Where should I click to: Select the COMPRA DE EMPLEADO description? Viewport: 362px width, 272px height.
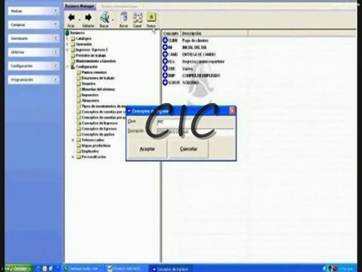(201, 76)
